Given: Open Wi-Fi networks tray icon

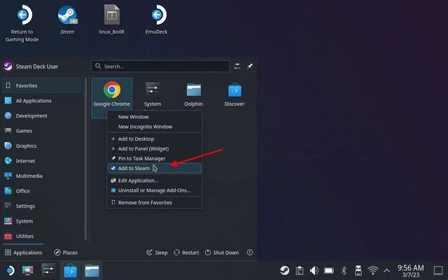Looking at the screenshot, I should (373, 270).
